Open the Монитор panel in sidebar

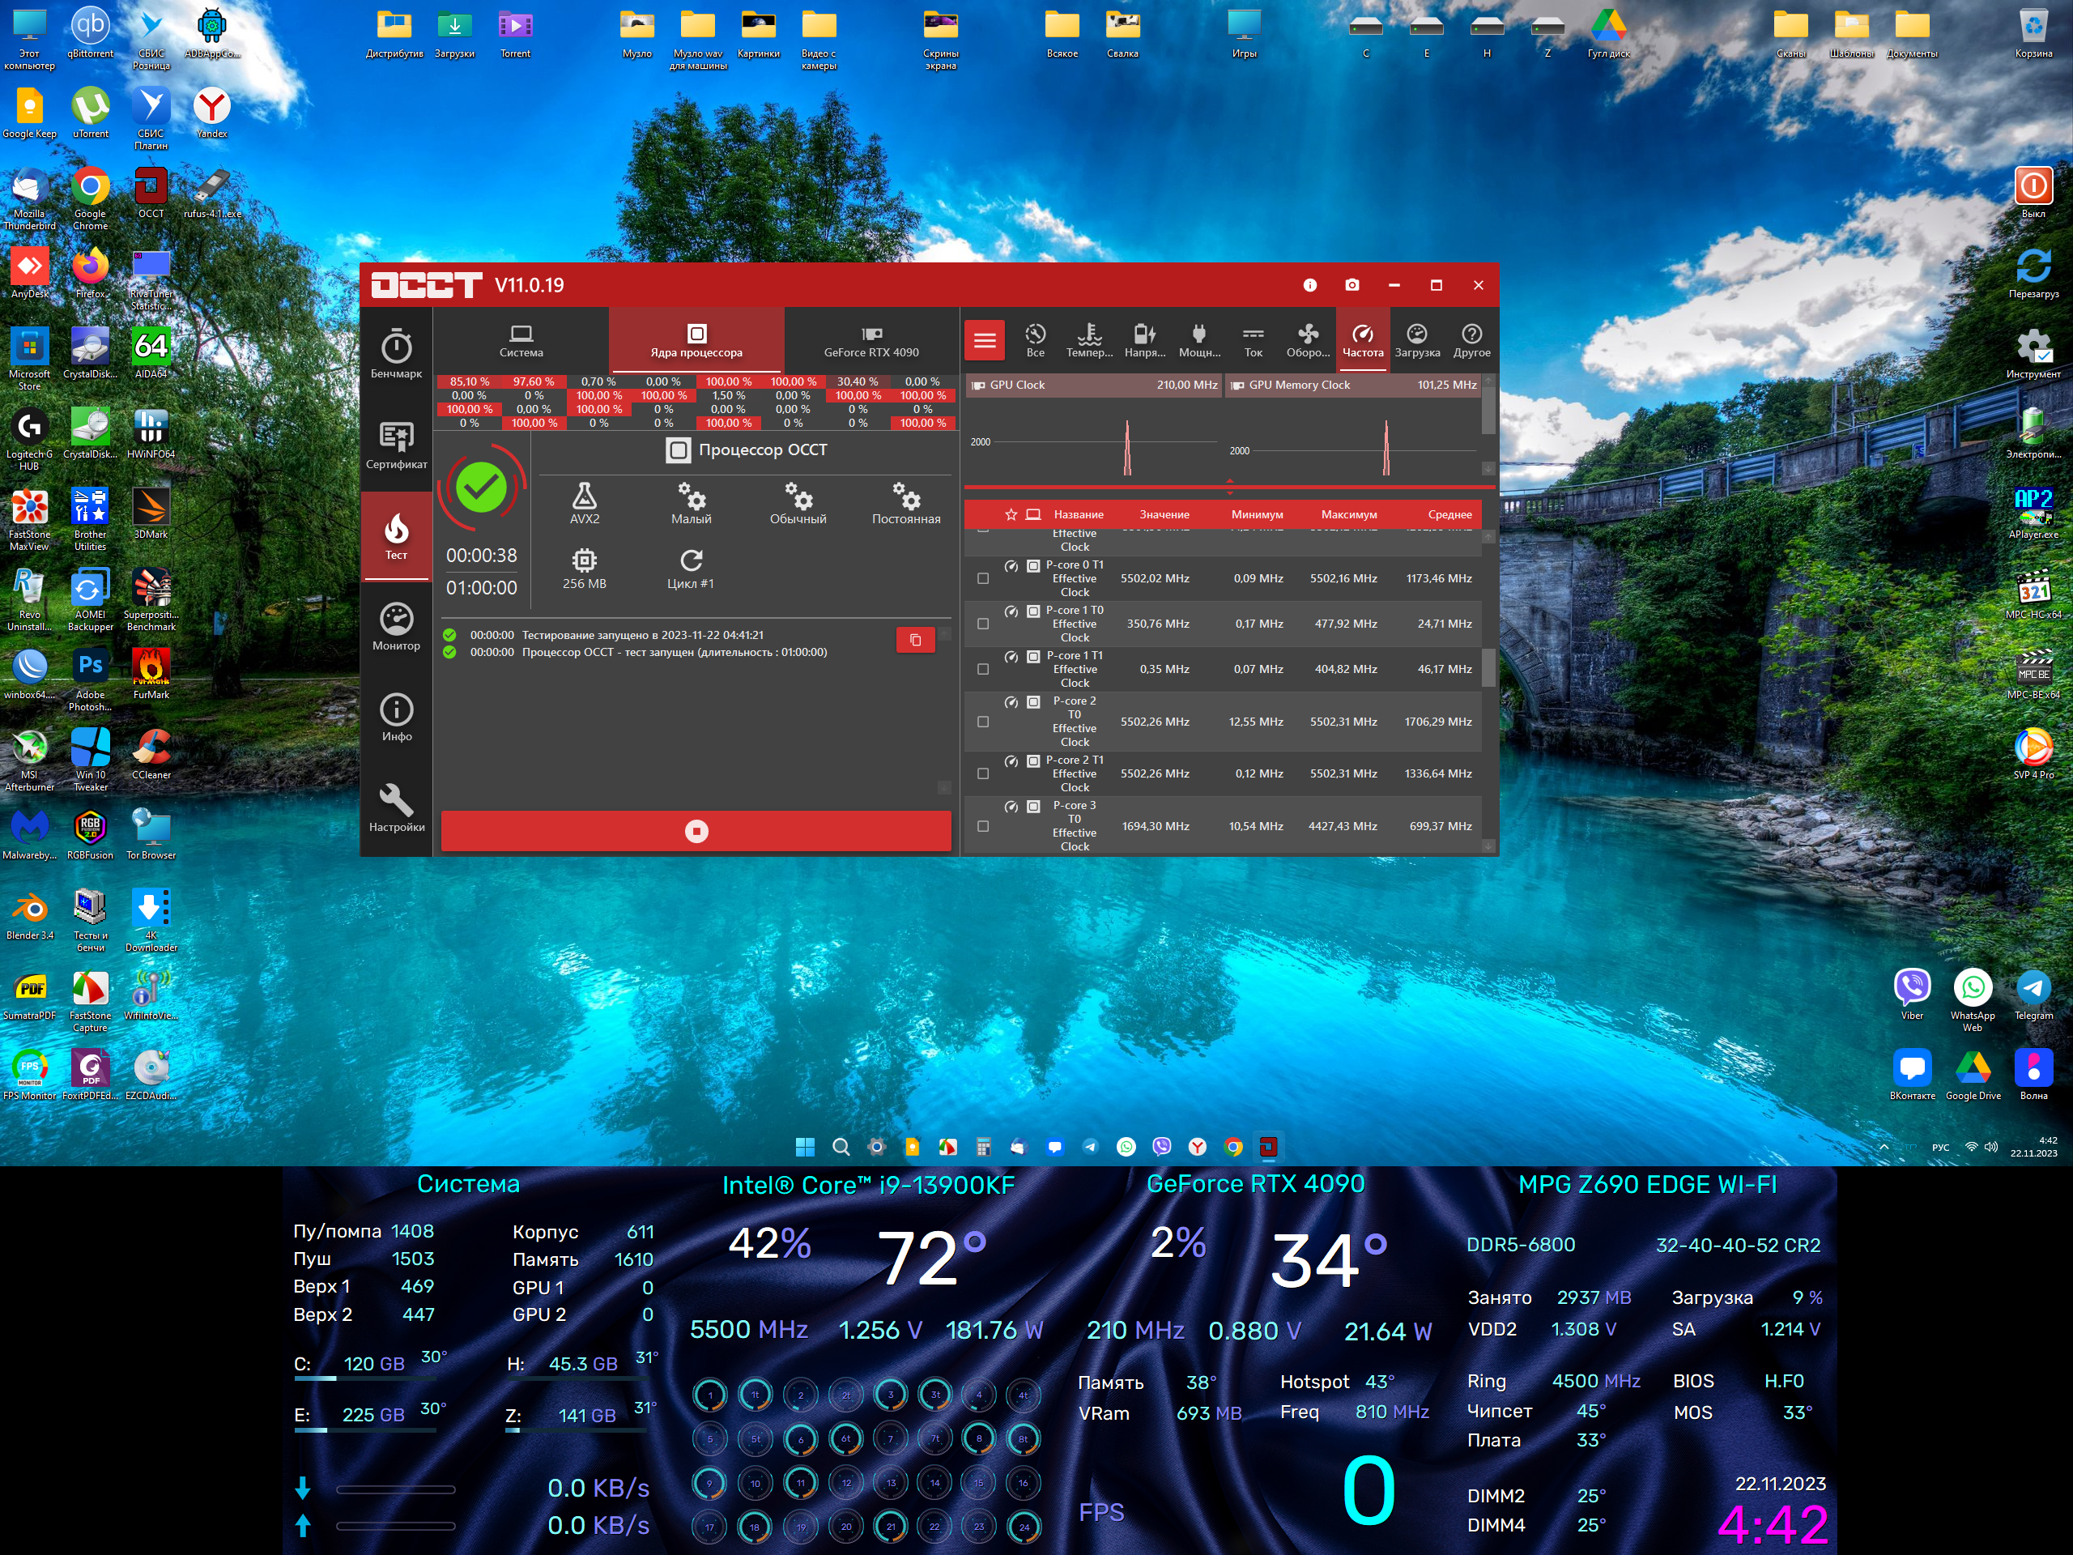[395, 626]
